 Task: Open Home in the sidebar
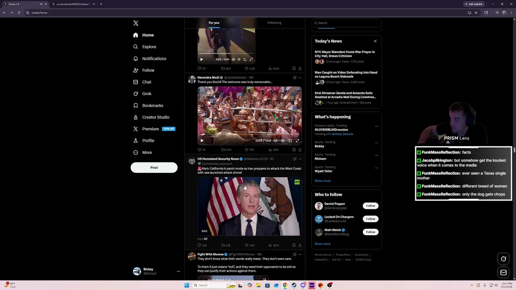pos(144,35)
